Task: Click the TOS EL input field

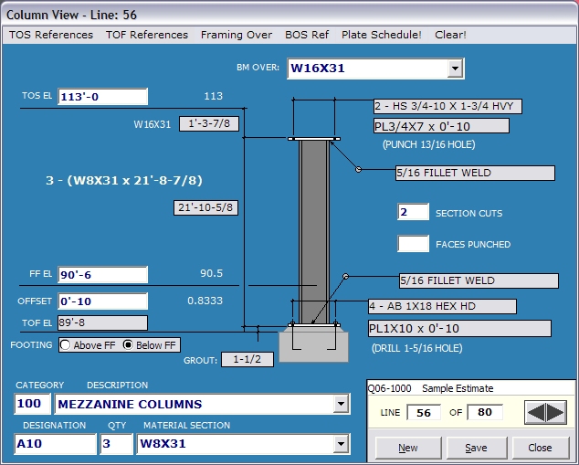Action: [x=102, y=97]
